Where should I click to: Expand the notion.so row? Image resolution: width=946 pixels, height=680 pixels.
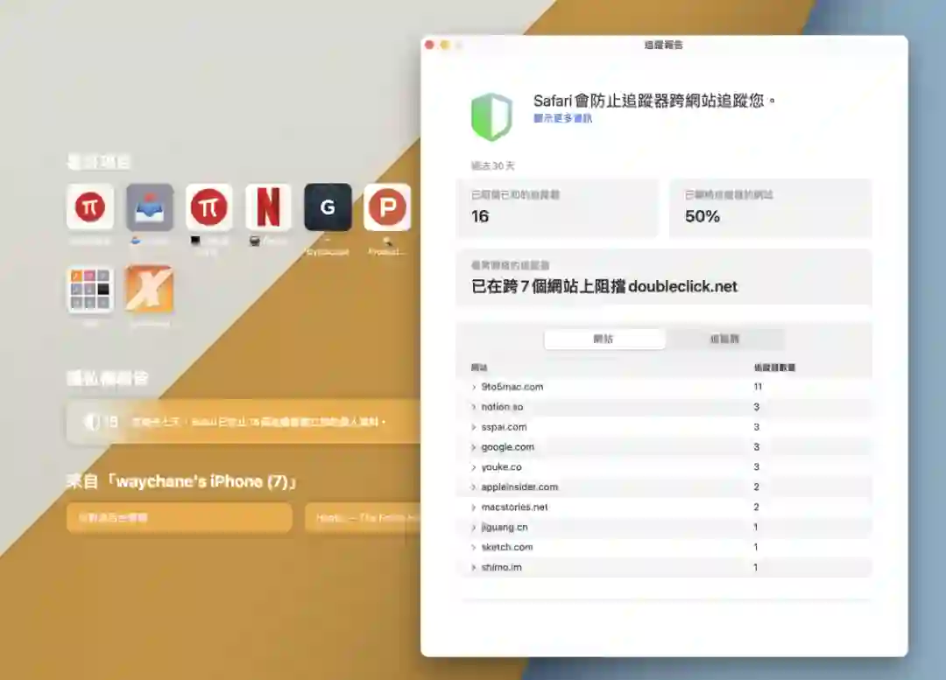tap(474, 407)
